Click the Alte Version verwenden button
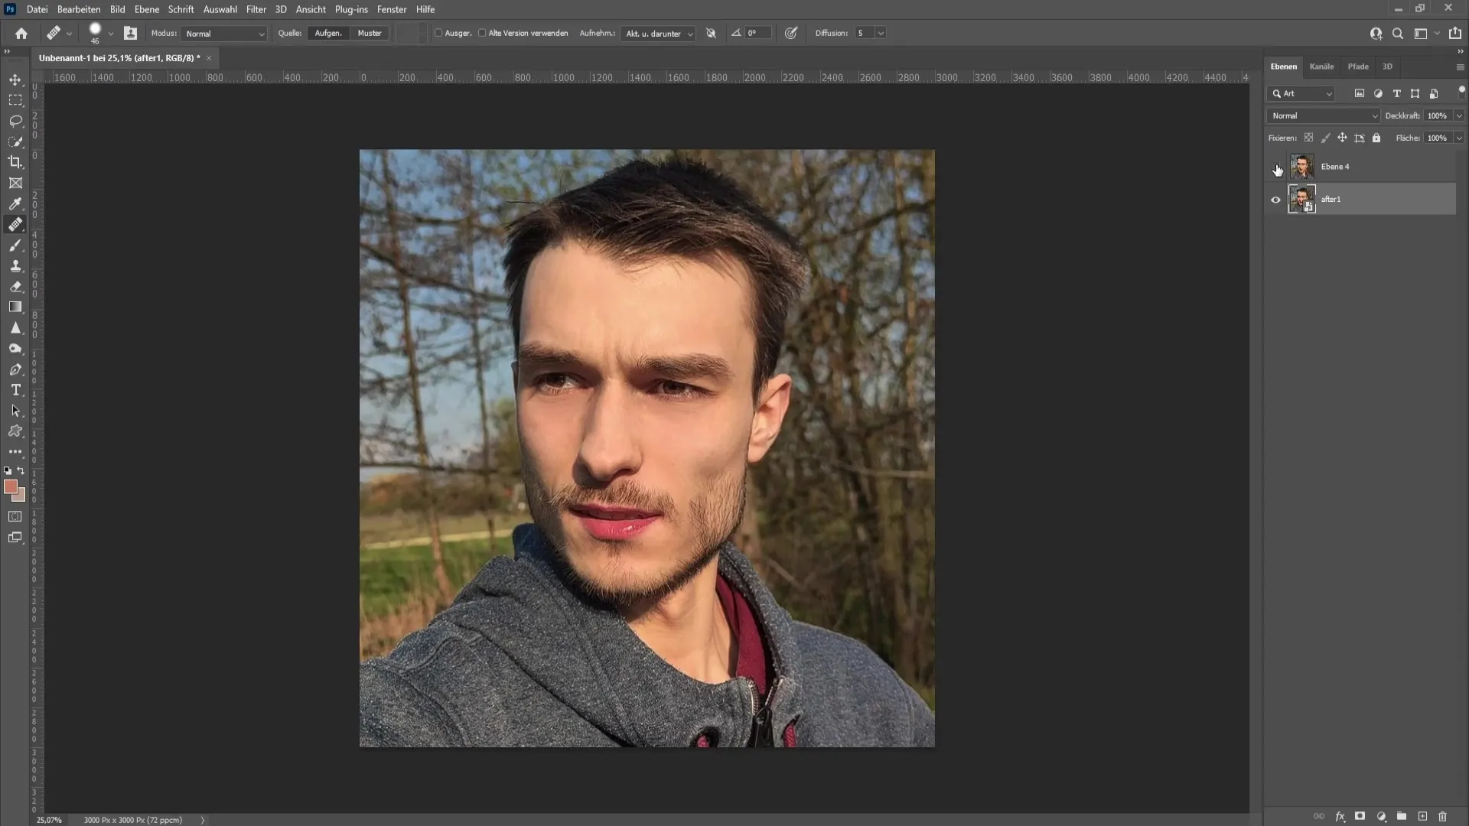The height and width of the screenshot is (826, 1469). pyautogui.click(x=482, y=32)
